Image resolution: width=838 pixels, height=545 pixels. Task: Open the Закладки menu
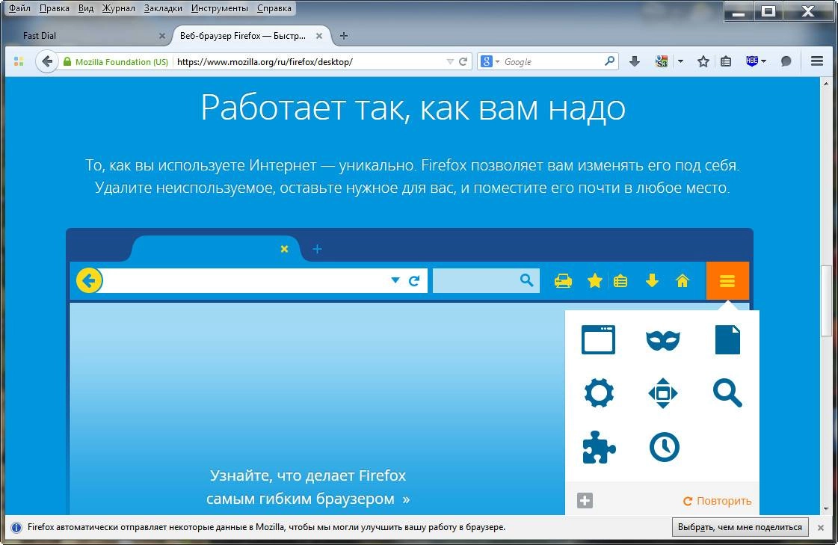(x=163, y=8)
